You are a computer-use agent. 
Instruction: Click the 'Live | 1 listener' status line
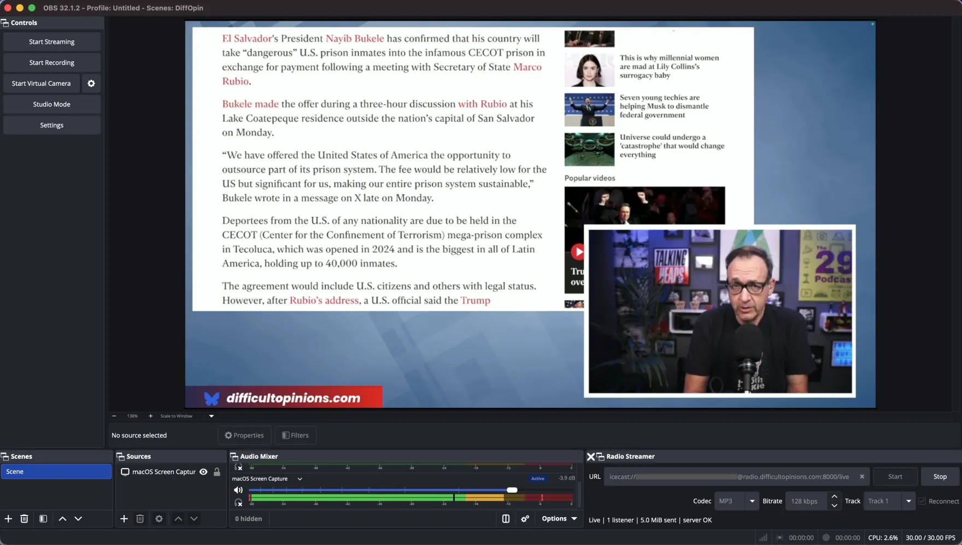click(650, 520)
